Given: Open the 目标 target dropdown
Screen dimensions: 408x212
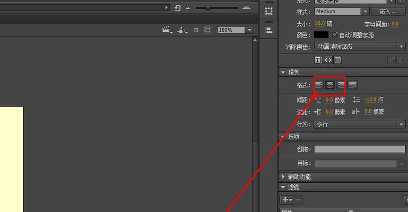Looking at the screenshot, I should 360,164.
